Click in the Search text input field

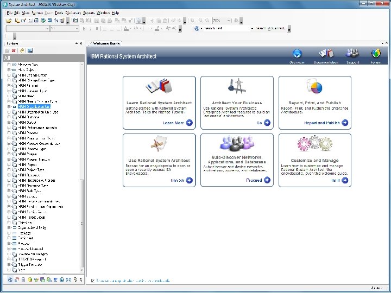click(226, 28)
